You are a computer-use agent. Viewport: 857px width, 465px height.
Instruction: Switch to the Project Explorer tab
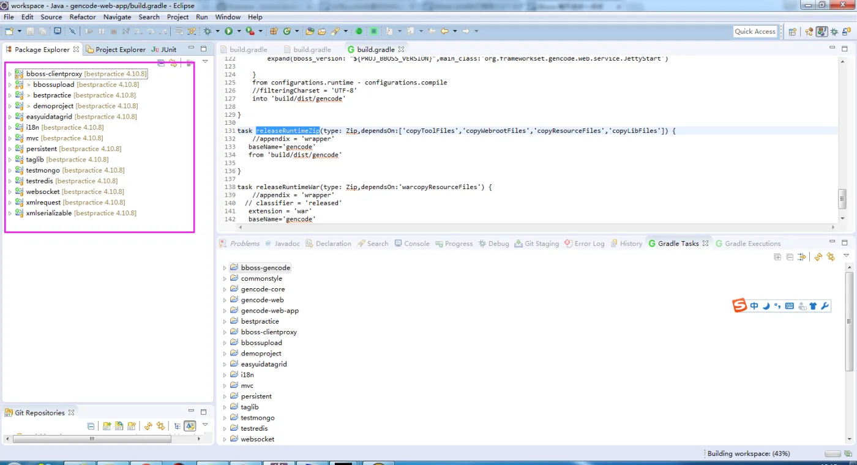coord(116,50)
